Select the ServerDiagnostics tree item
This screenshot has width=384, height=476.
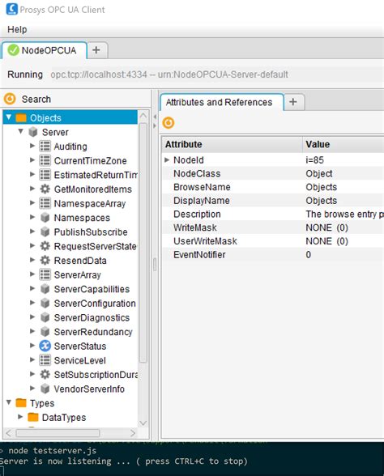click(92, 317)
